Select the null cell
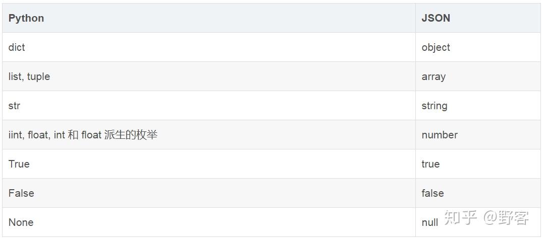Image resolution: width=543 pixels, height=240 pixels. (429, 222)
